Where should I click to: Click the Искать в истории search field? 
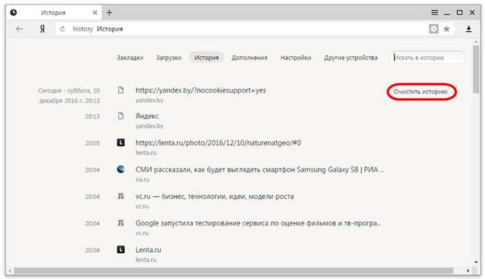pos(428,57)
